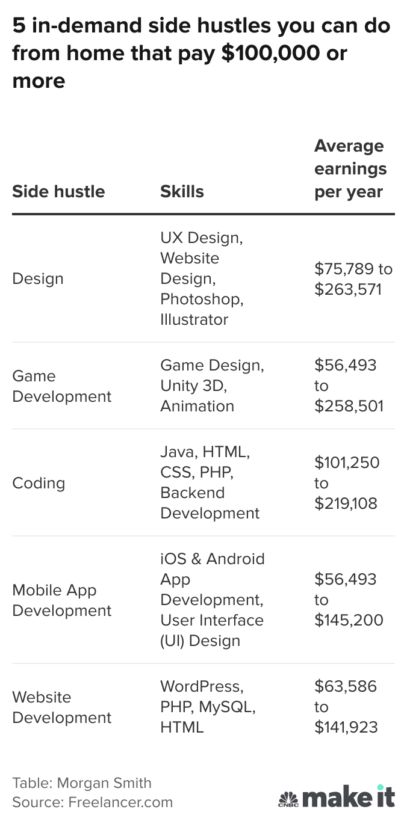Image resolution: width=407 pixels, height=824 pixels.
Task: Click the Game Design, Unity 3D skills cell
Action: [212, 386]
